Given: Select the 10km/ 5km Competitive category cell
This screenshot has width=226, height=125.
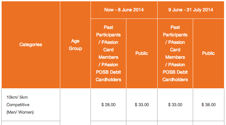Looking at the screenshot, I should tap(31, 105).
